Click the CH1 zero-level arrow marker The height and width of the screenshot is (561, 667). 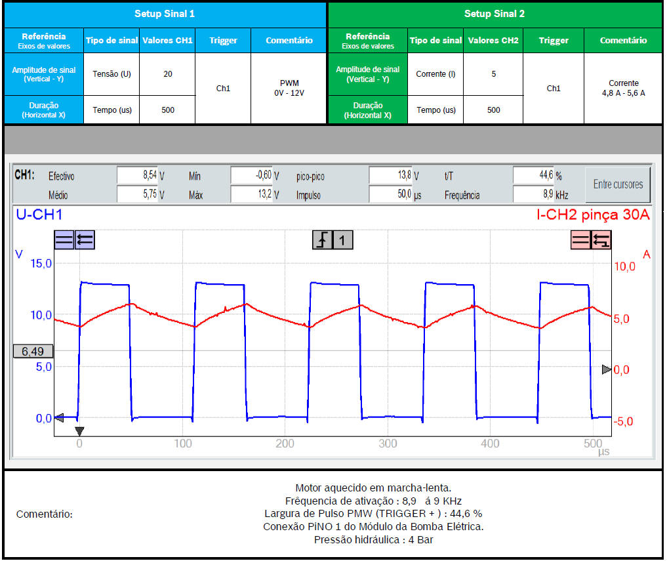click(x=58, y=417)
